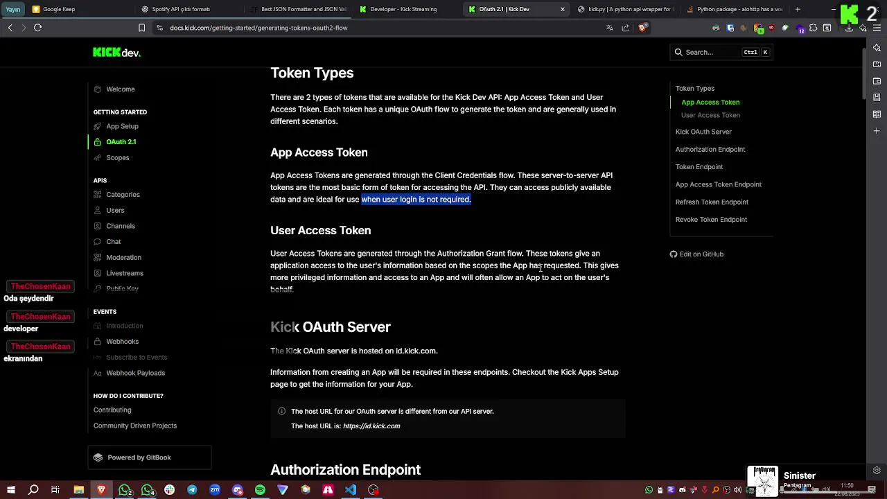Jump to Kick OAuth Server in contents
Image resolution: width=887 pixels, height=499 pixels.
point(703,132)
